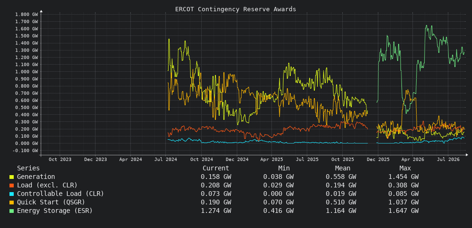Click Quick Start min value 0.070 GW

tap(278, 202)
